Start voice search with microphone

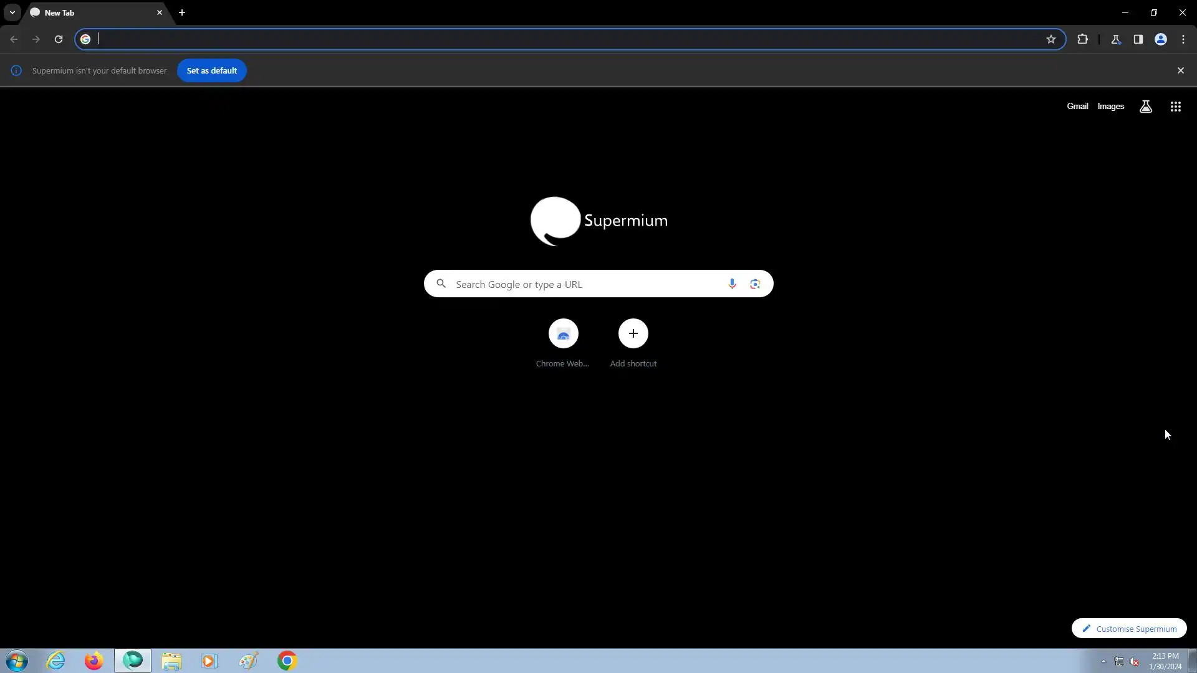point(732,284)
